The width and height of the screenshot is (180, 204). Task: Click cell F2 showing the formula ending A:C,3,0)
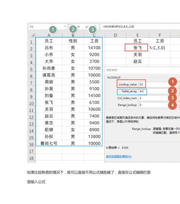[x=160, y=48]
